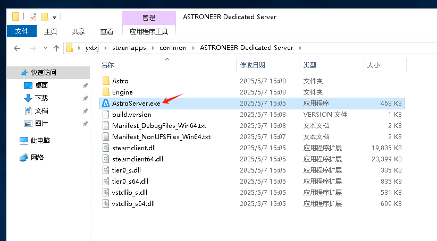Click the Manifest_DebugFiles_Win64.txt file icon

pos(106,125)
